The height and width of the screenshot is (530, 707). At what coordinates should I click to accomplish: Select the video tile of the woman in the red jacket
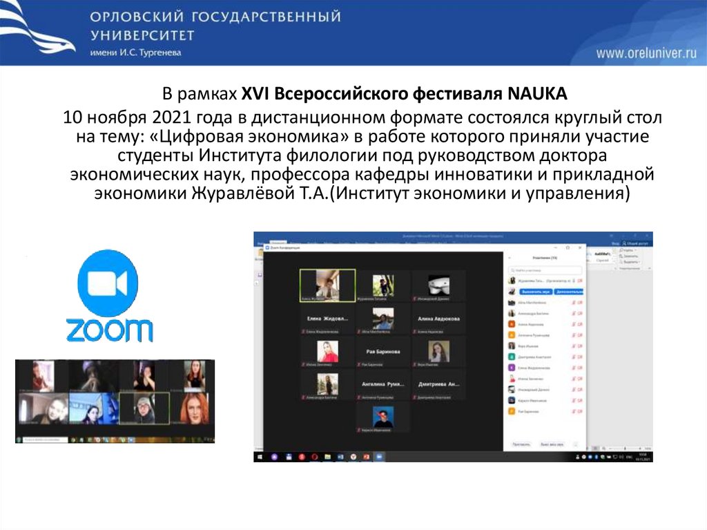[328, 351]
